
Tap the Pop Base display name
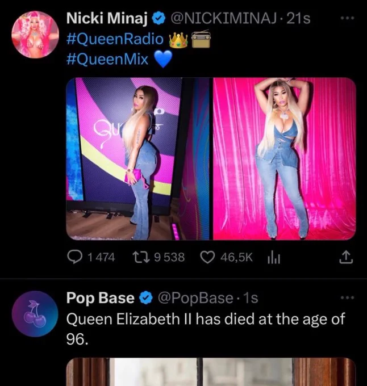click(x=100, y=298)
